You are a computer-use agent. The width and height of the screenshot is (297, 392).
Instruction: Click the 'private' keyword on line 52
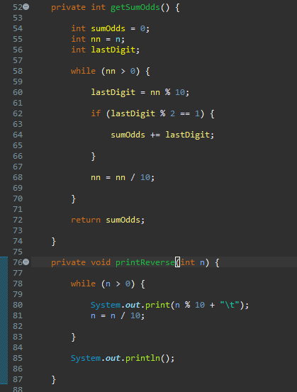click(68, 7)
